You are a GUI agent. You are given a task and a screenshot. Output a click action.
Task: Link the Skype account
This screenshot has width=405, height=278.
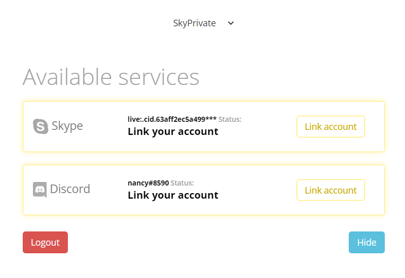(x=331, y=127)
